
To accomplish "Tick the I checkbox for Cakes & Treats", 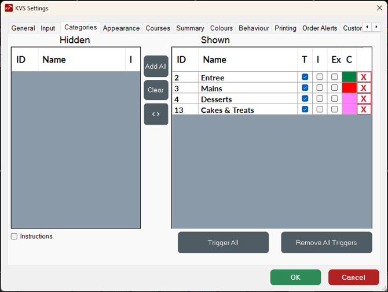I will 320,109.
